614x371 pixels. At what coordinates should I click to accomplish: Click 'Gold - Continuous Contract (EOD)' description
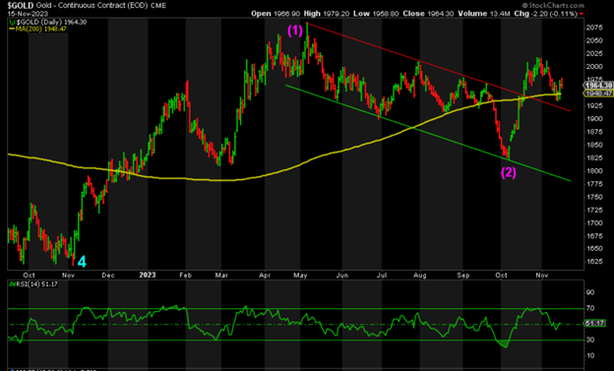92,6
